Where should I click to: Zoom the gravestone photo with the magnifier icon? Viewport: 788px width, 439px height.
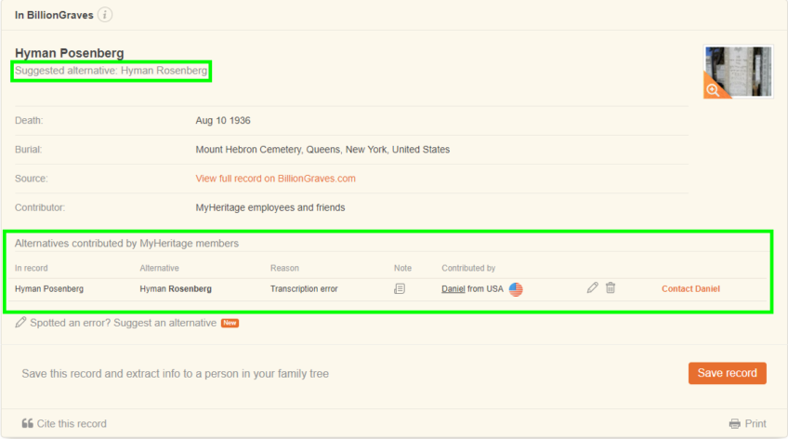point(714,89)
